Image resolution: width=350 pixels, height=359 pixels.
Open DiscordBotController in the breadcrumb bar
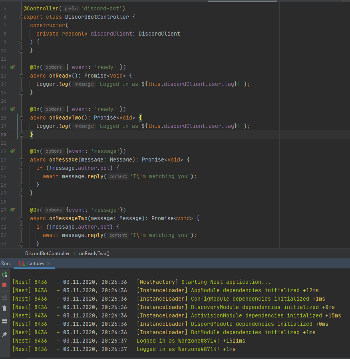(x=47, y=253)
